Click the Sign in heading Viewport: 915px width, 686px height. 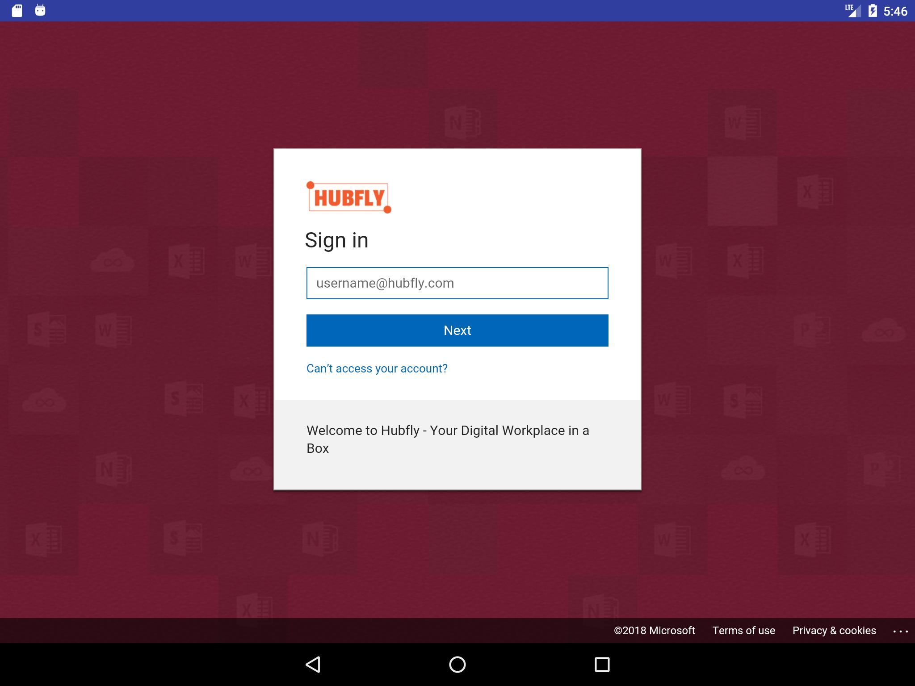tap(336, 241)
